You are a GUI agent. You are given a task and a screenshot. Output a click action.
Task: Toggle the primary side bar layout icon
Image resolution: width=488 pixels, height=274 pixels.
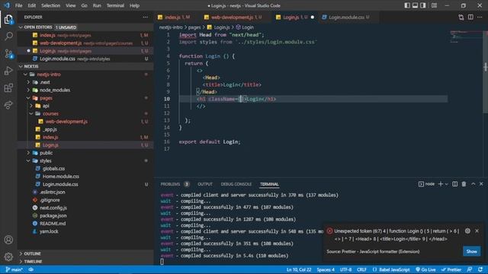[x=407, y=5]
